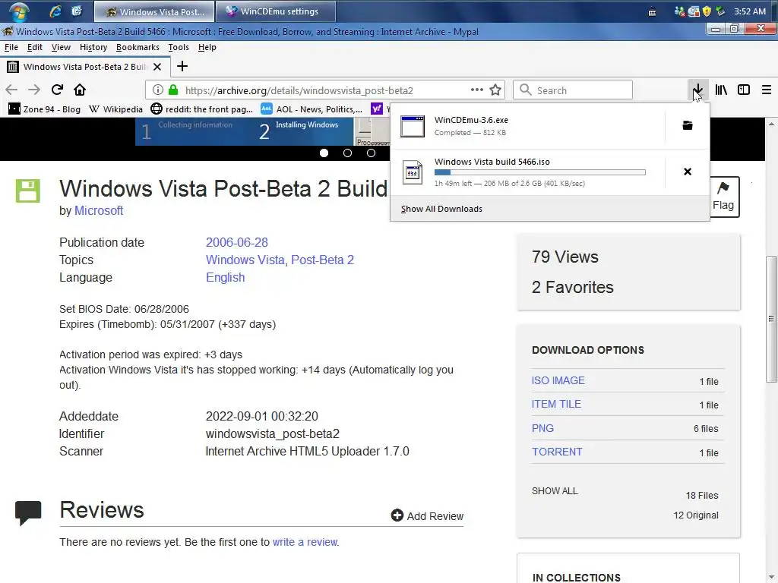Select first carousel dot indicator
Viewport: 778px width, 583px height.
point(324,153)
